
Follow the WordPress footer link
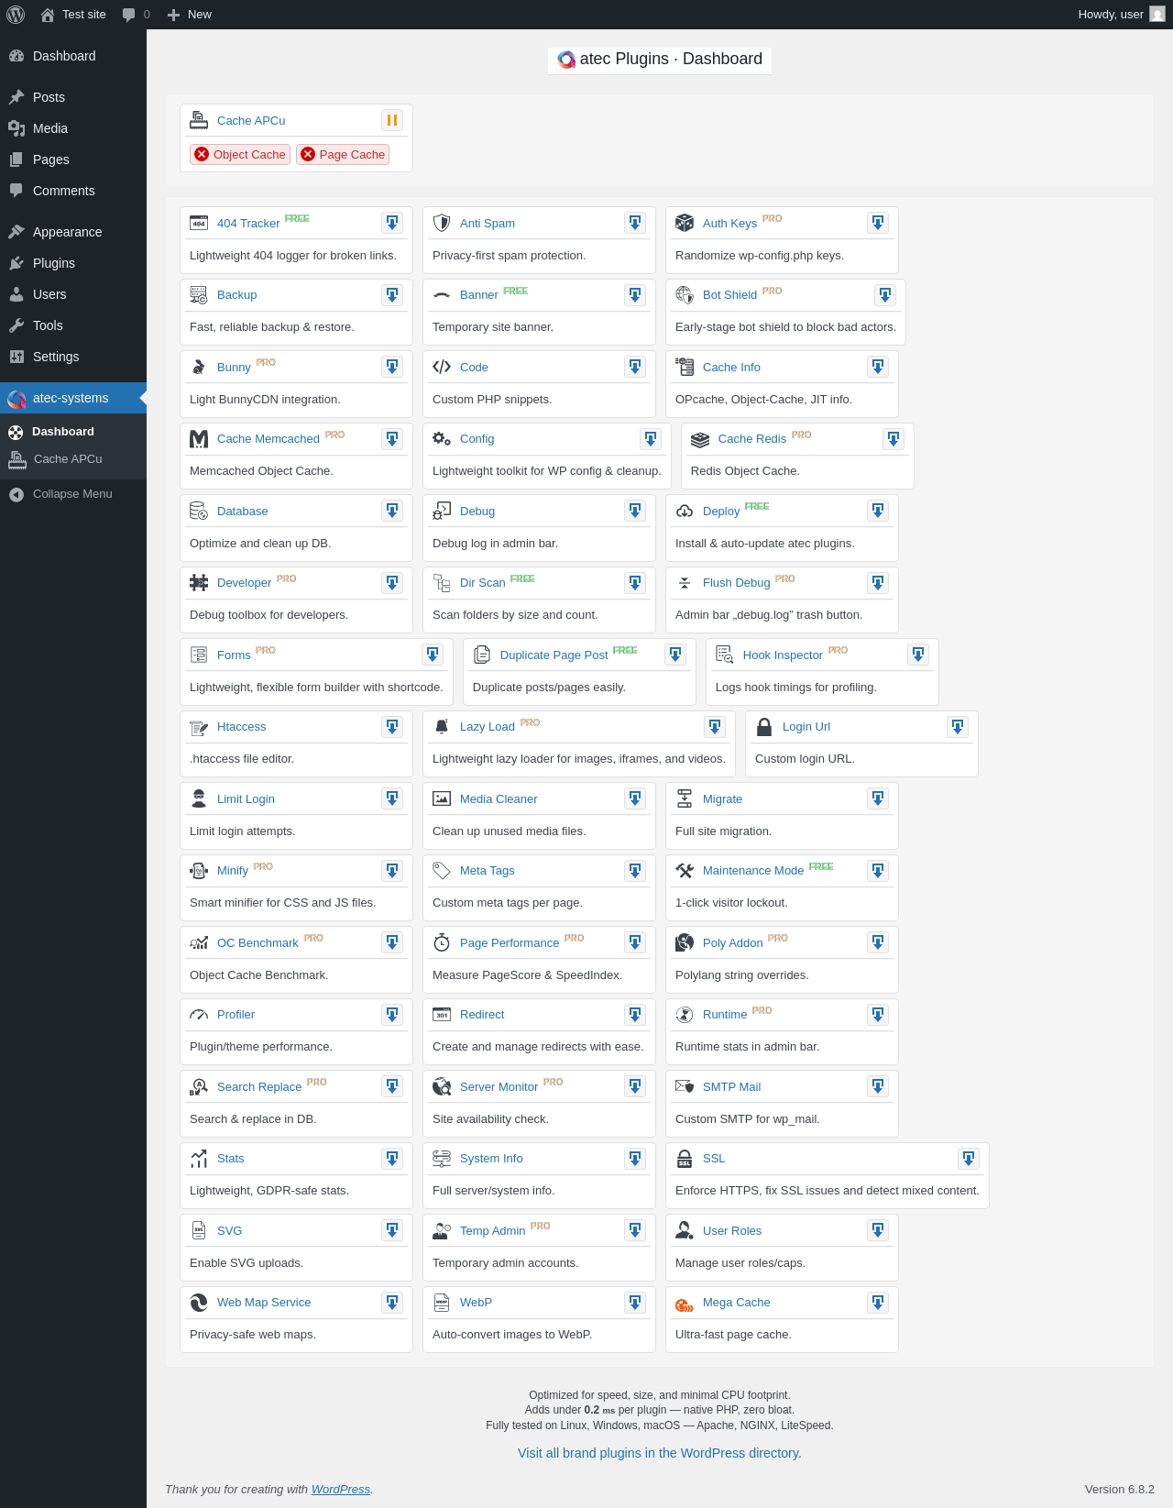click(x=341, y=1490)
